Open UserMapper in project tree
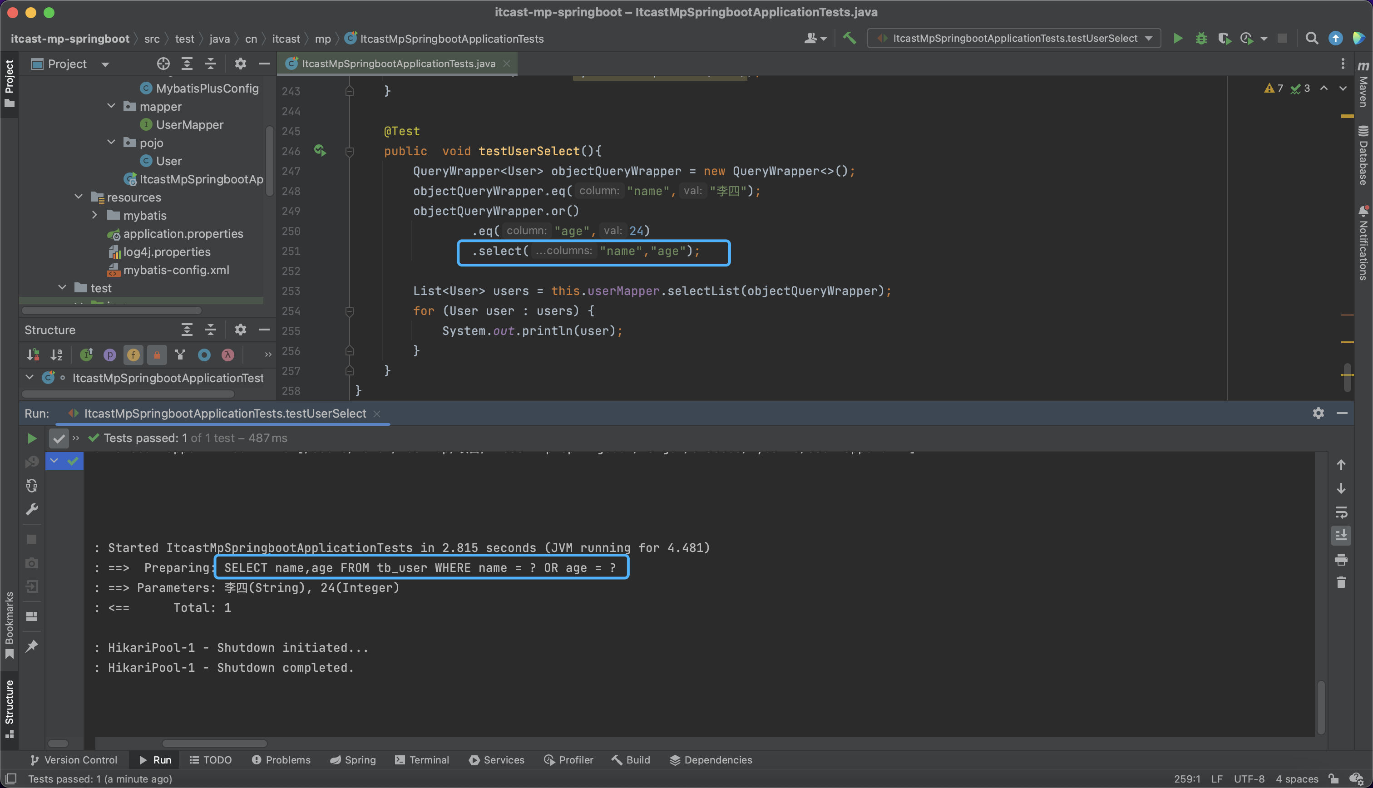The image size is (1373, 788). [189, 124]
